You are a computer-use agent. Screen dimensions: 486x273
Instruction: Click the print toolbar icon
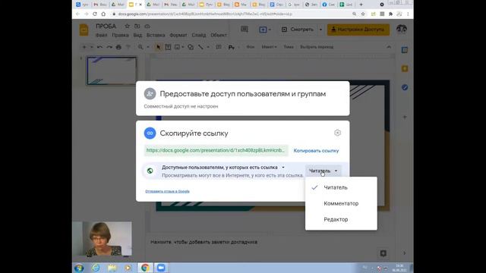click(x=118, y=47)
